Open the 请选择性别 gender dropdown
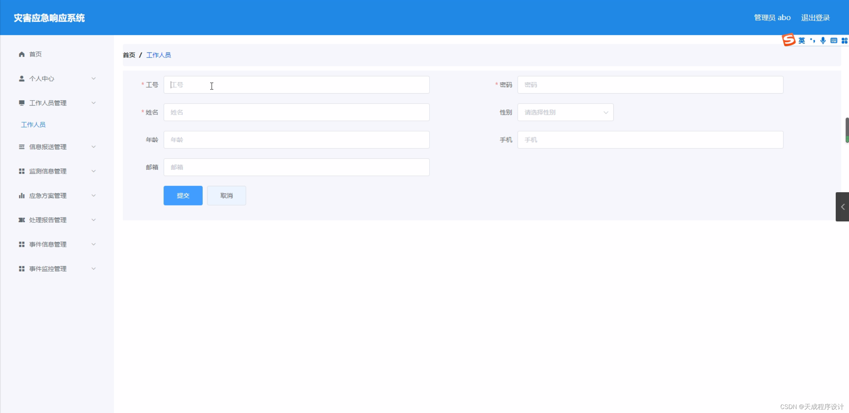Image resolution: width=849 pixels, height=413 pixels. 565,112
